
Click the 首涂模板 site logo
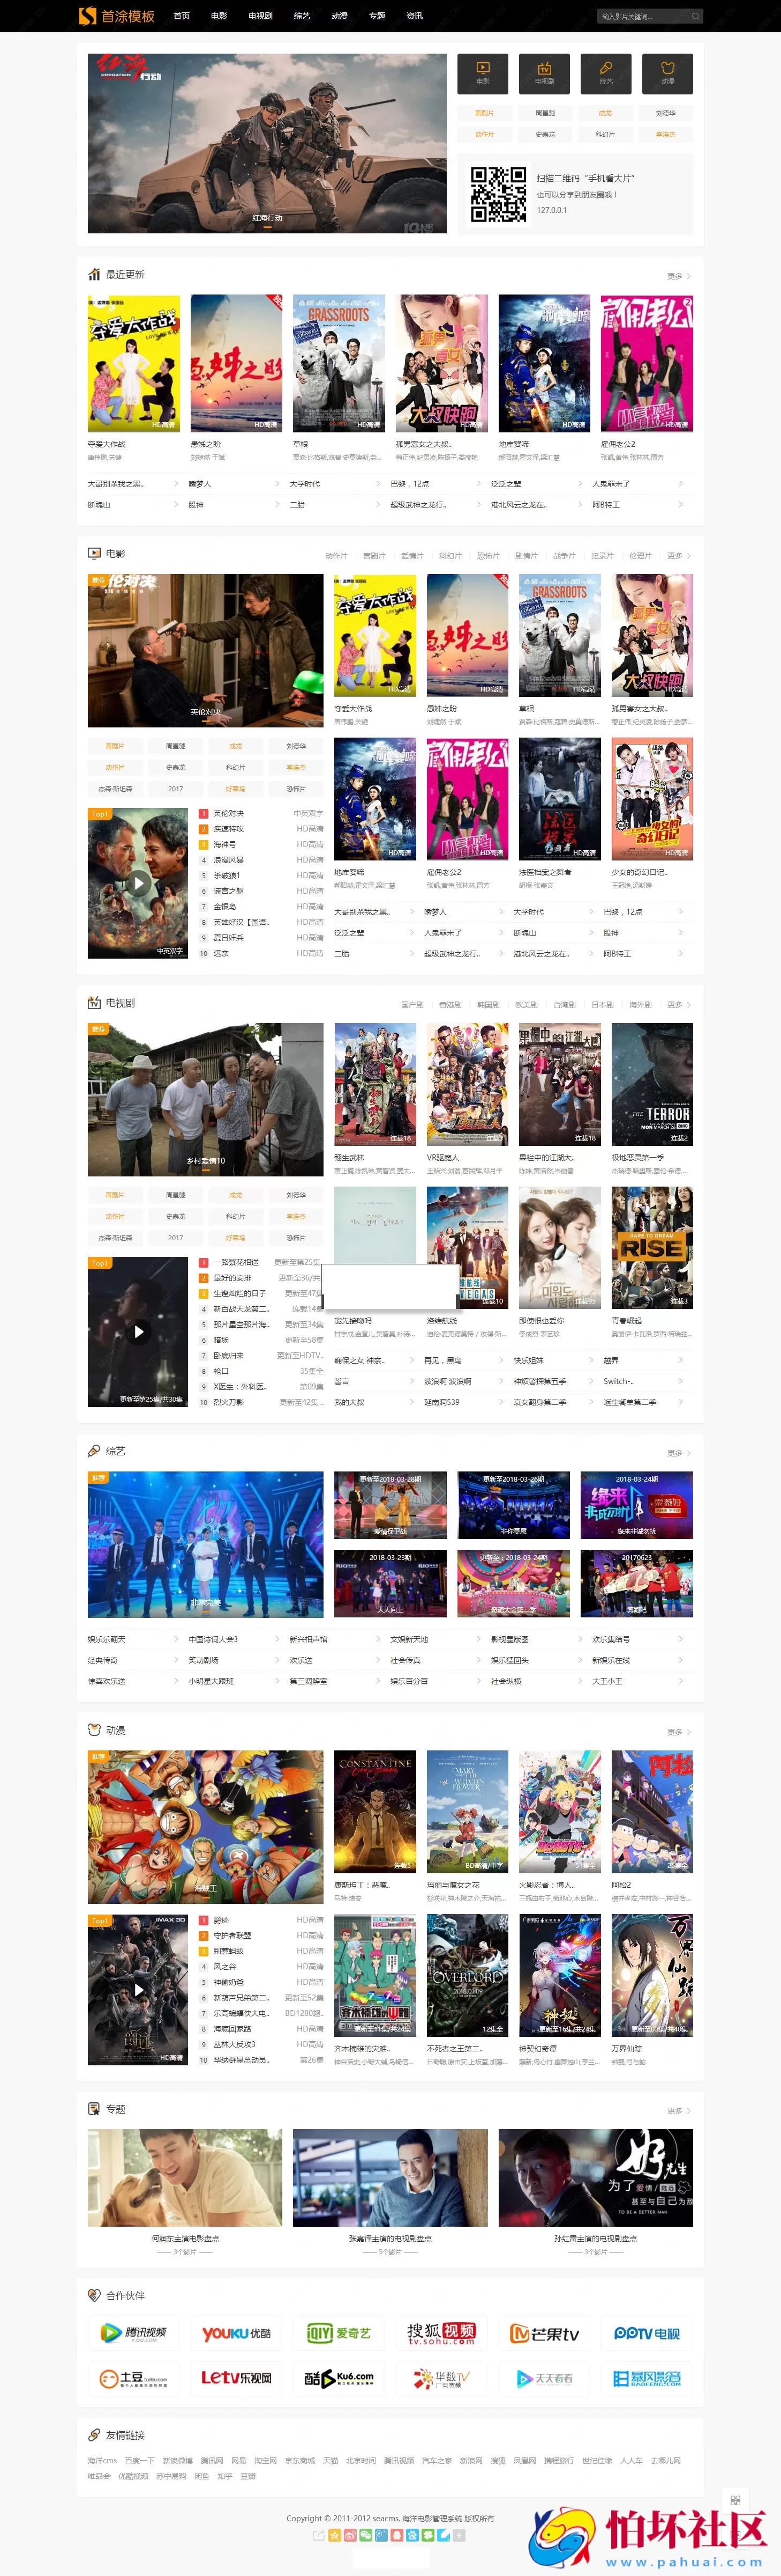(118, 16)
